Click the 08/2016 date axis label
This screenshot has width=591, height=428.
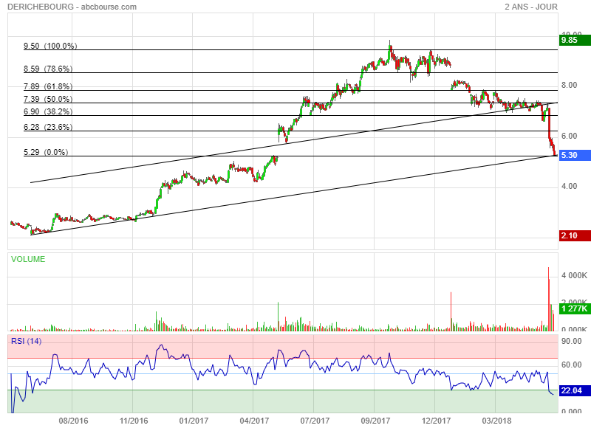click(73, 421)
